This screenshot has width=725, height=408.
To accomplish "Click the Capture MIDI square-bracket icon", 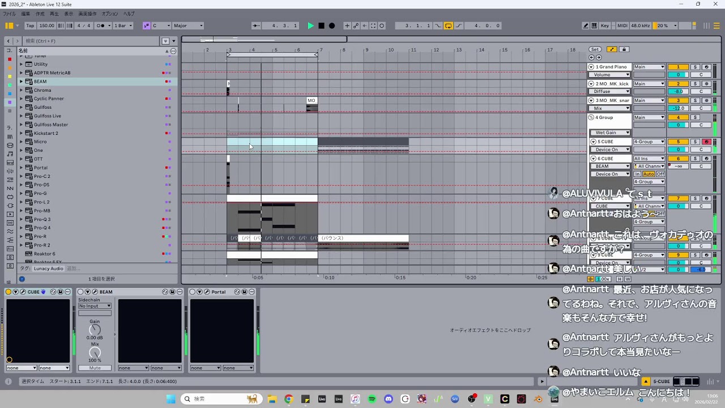I will point(373,25).
